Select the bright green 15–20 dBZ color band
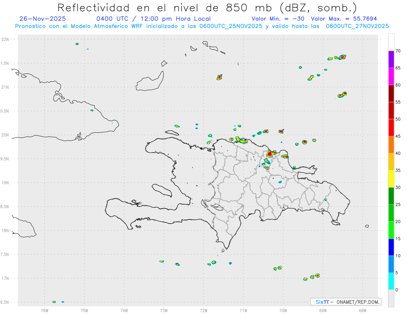Screen dimensions: 407x315 coord(391,230)
